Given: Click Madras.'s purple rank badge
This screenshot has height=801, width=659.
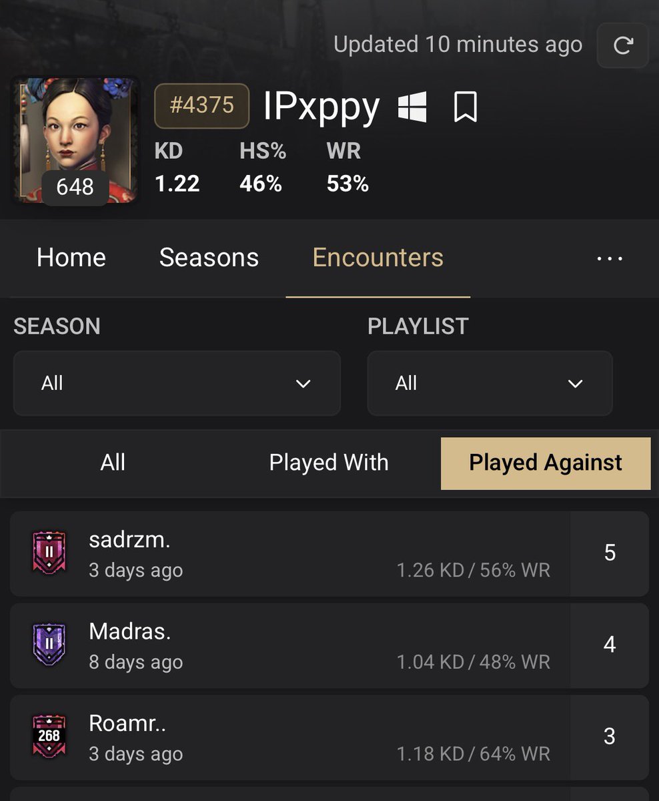Looking at the screenshot, I should 49,645.
